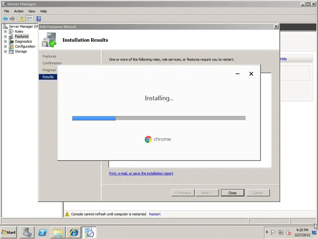The width and height of the screenshot is (318, 239).
Task: Click the Forward arrow toolbar icon
Action: [12, 19]
